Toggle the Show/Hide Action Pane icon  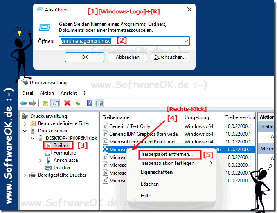coord(99,103)
